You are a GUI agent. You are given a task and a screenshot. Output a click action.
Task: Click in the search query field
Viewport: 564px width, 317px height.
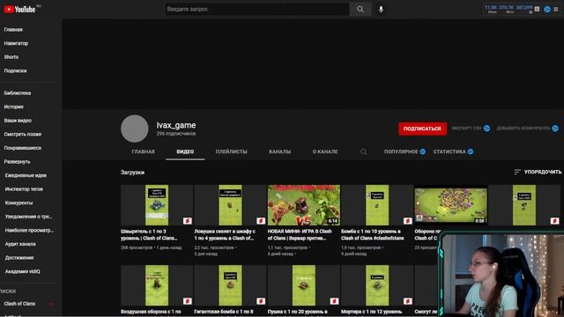pos(257,10)
